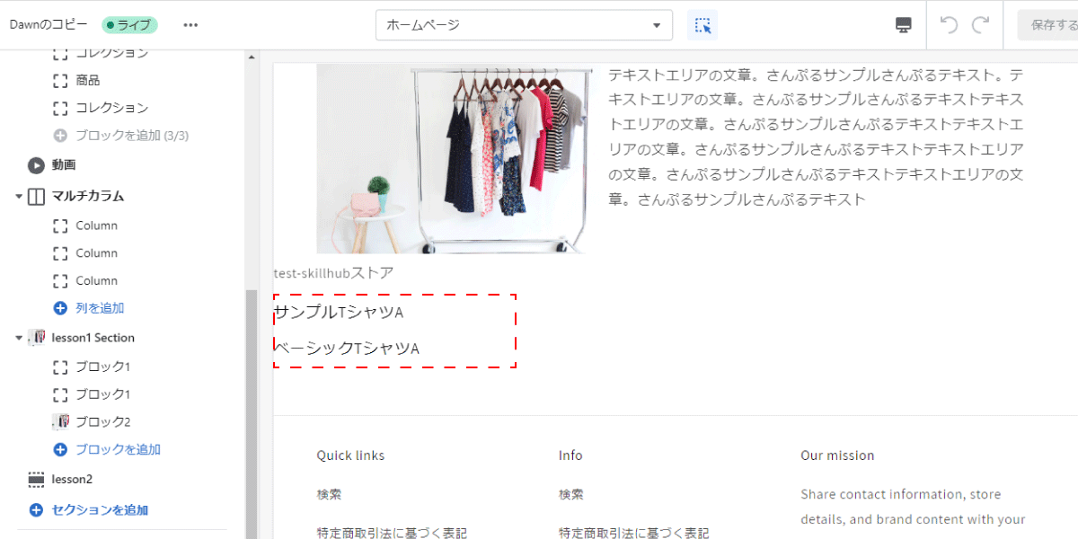Image resolution: width=1078 pixels, height=539 pixels.
Task: Click the Dawnのコピー theme name
Action: tap(49, 25)
